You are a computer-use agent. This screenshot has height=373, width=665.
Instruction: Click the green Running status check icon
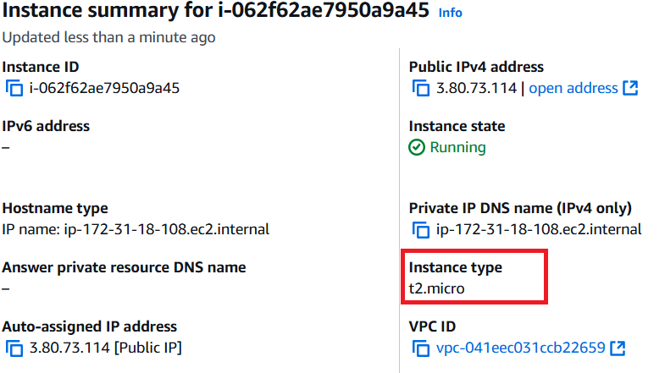click(417, 147)
